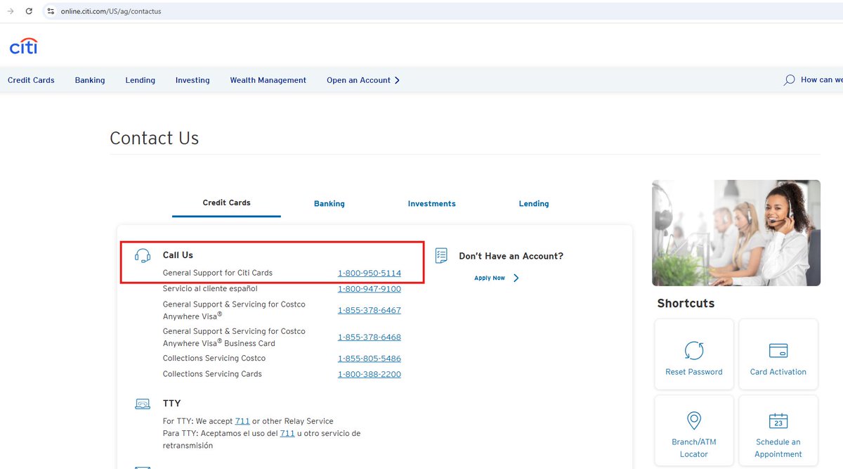843x469 pixels.
Task: Click the Schedule an Appointment label
Action: 778,448
